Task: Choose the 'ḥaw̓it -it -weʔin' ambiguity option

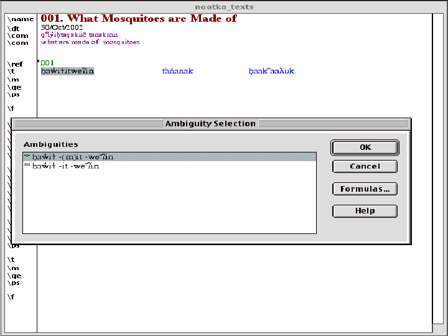Action: pyautogui.click(x=66, y=166)
